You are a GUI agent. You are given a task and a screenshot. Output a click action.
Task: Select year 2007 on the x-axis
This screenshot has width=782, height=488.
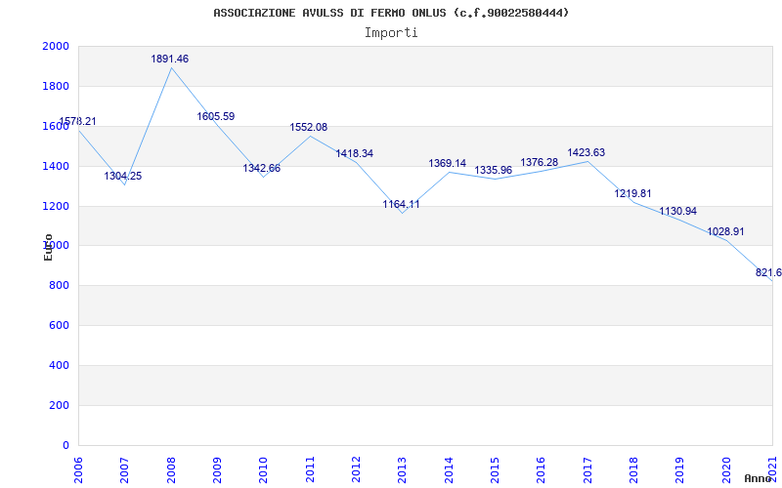(x=125, y=470)
